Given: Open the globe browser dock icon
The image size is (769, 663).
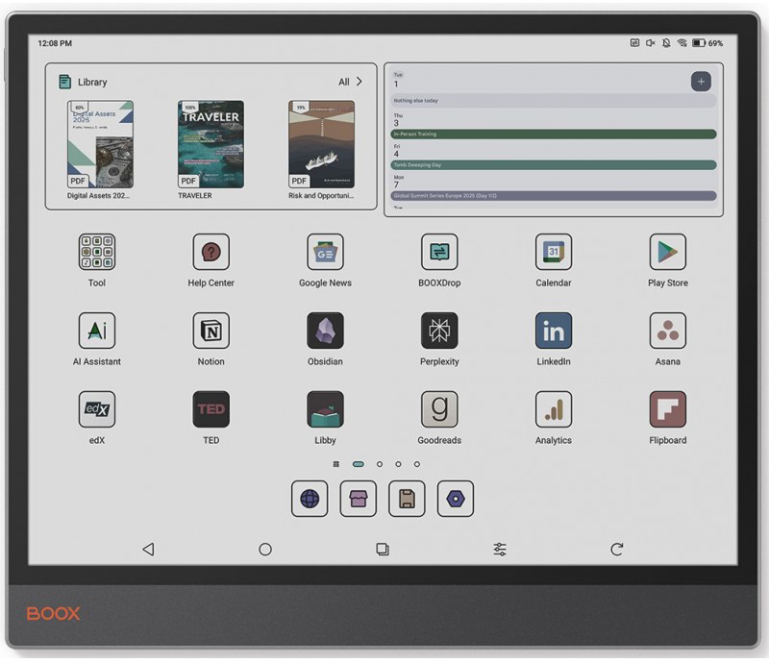Looking at the screenshot, I should point(310,499).
